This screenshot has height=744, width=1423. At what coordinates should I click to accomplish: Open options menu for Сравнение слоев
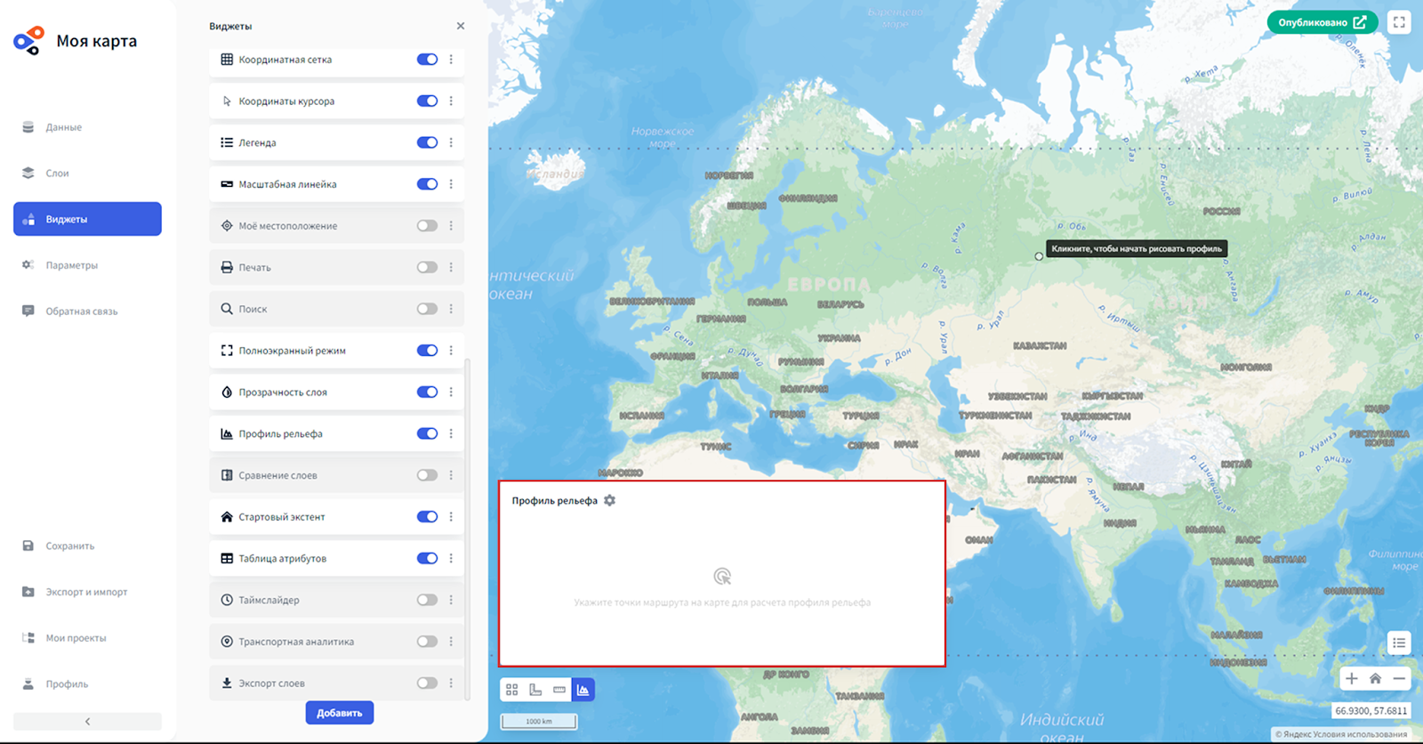click(451, 475)
